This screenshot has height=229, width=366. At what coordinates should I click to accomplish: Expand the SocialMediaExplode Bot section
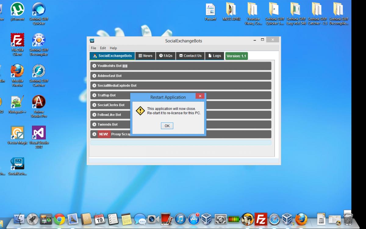(x=181, y=85)
